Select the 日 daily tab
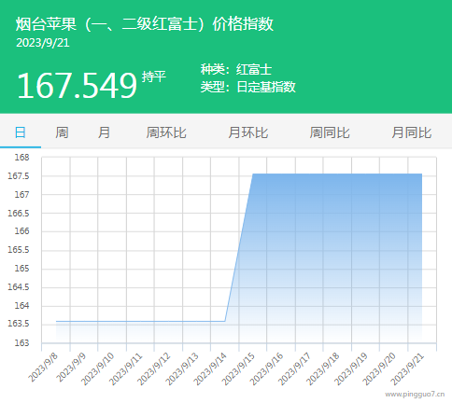 (x=21, y=132)
